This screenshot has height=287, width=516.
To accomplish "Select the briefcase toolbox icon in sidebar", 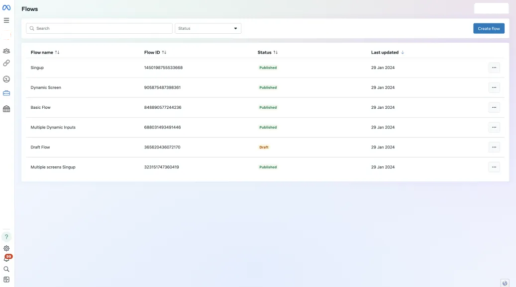I will (6, 93).
